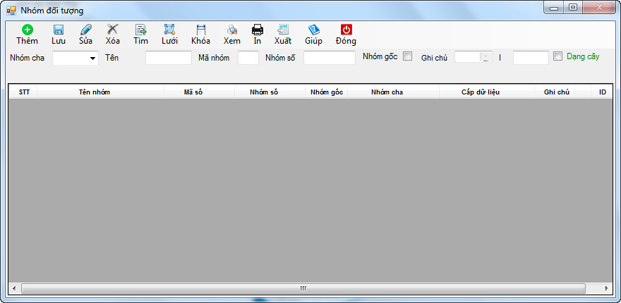The image size is (621, 303).
Task: Close the window with X button
Action: [x=599, y=8]
